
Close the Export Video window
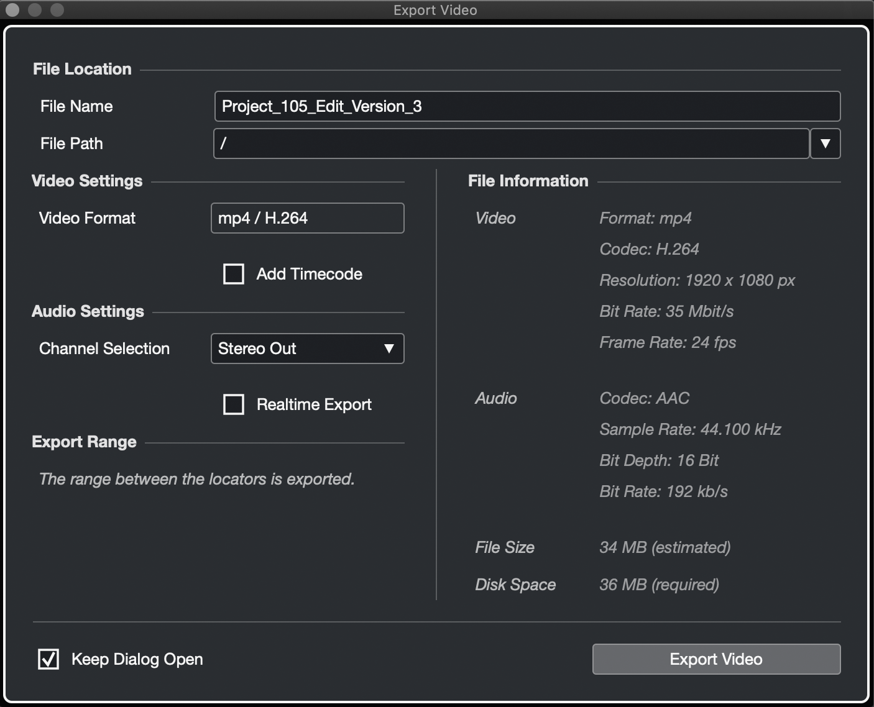click(12, 10)
